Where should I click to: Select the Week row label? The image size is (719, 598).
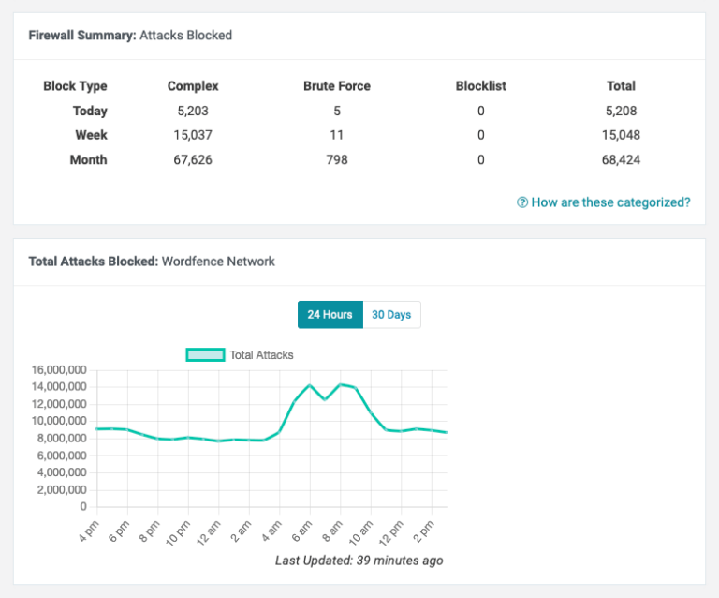tap(91, 135)
